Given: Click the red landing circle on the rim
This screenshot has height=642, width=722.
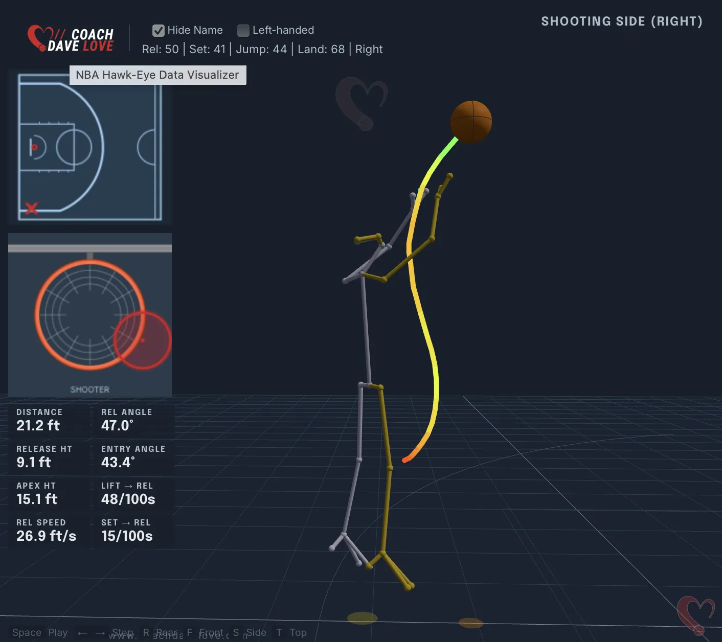Looking at the screenshot, I should tap(142, 340).
